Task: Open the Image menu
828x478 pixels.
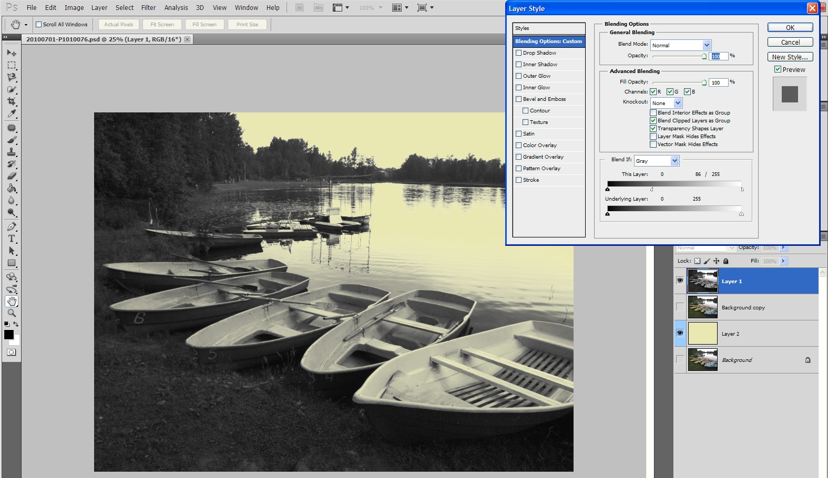Action: (x=74, y=8)
